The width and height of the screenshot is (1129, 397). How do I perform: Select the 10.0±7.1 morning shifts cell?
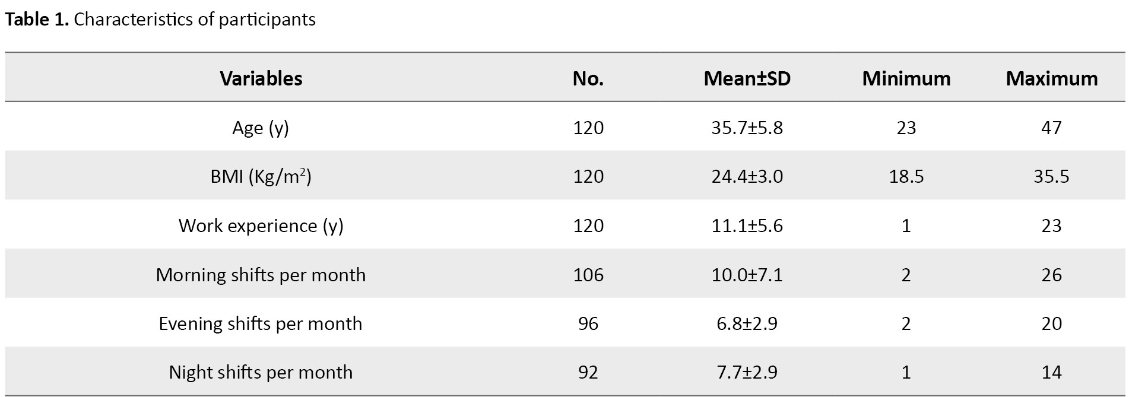747,275
